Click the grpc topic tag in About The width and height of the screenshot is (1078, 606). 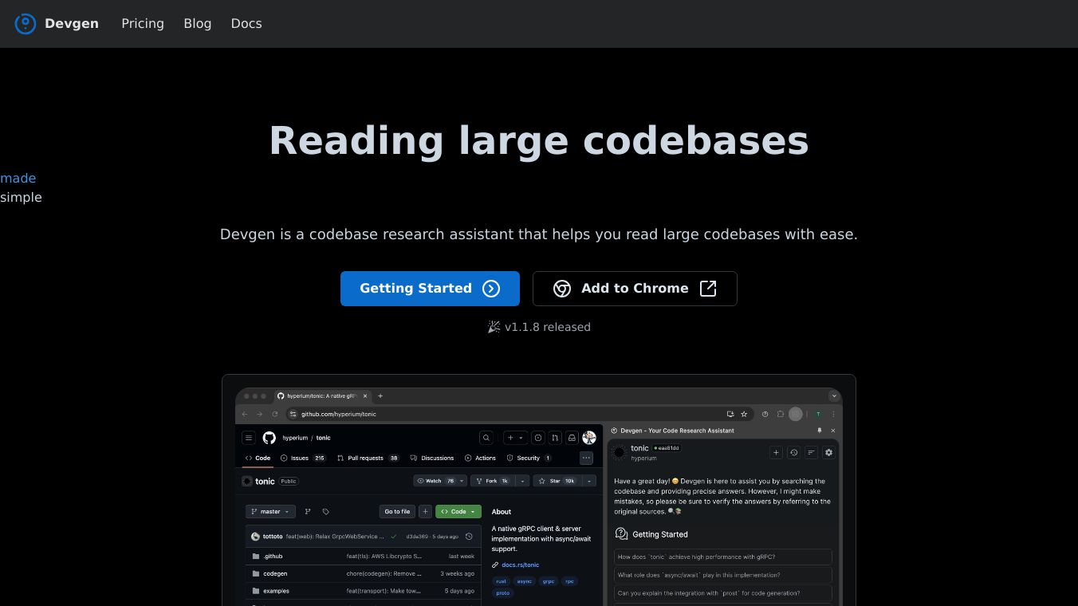coord(549,581)
